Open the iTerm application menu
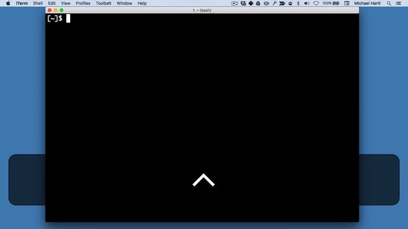408x229 pixels. pos(22,3)
